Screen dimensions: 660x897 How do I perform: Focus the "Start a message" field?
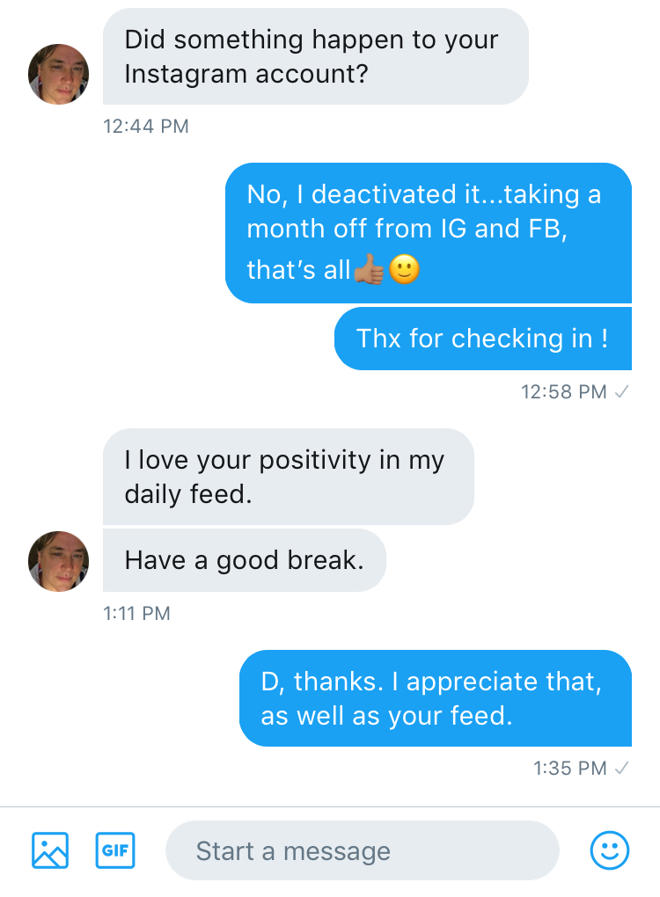tap(362, 850)
